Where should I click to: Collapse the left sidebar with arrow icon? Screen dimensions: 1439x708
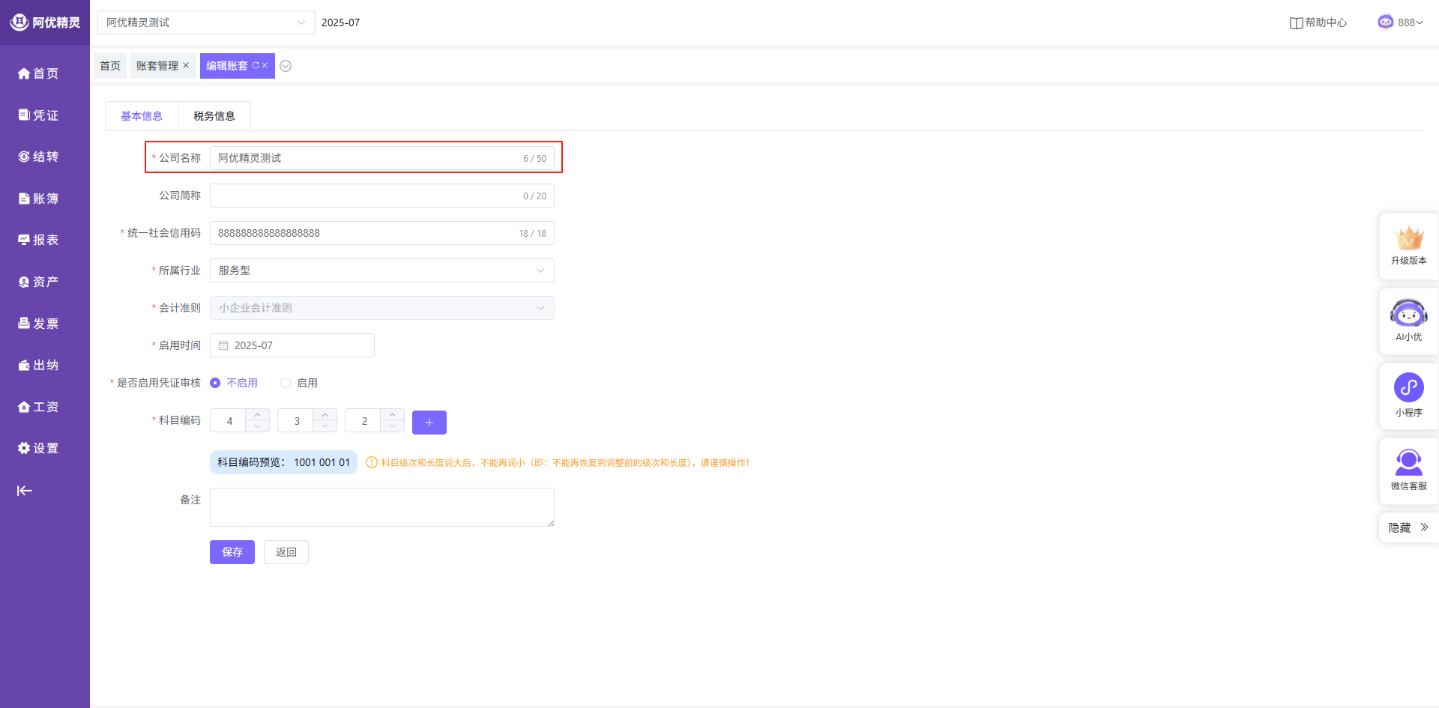click(25, 491)
